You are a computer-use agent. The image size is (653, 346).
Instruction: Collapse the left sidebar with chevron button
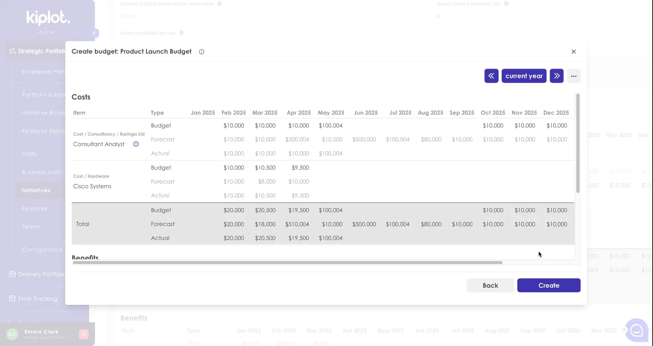coord(94,33)
